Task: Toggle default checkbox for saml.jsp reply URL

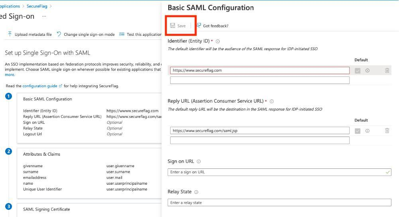Action: 358,131
